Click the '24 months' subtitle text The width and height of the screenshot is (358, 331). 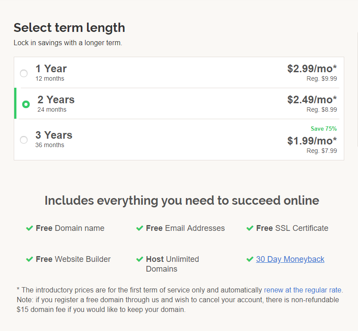(52, 109)
